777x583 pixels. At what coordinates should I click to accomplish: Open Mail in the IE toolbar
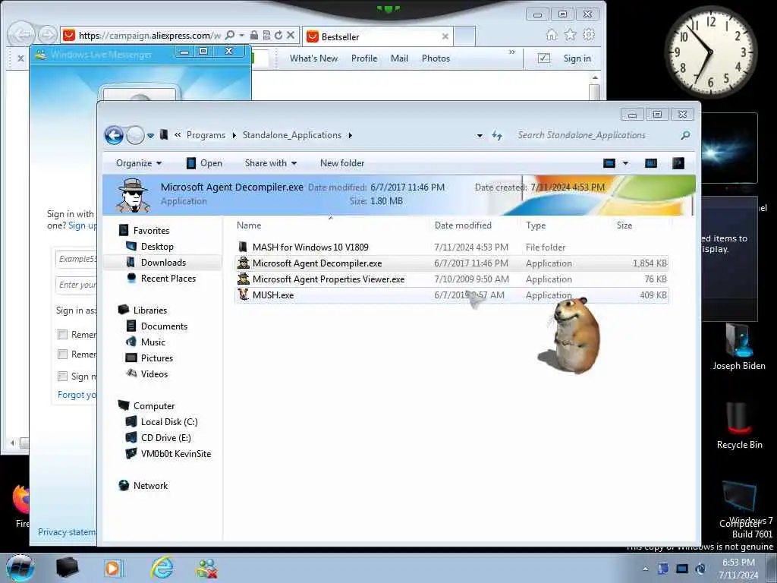pos(399,58)
